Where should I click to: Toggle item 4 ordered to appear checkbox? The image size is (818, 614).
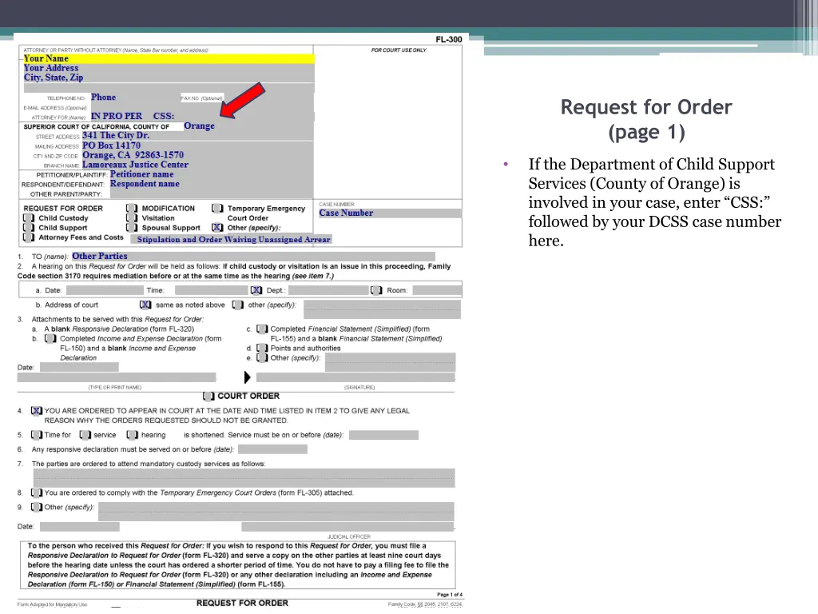(x=37, y=411)
